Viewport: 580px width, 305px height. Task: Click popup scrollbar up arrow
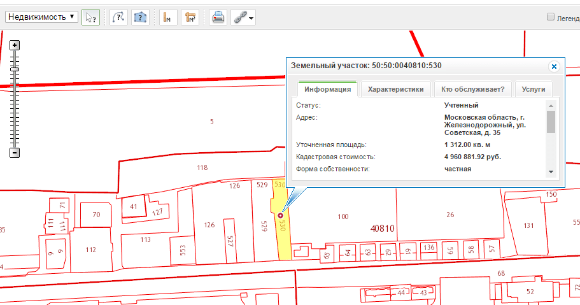[551, 106]
